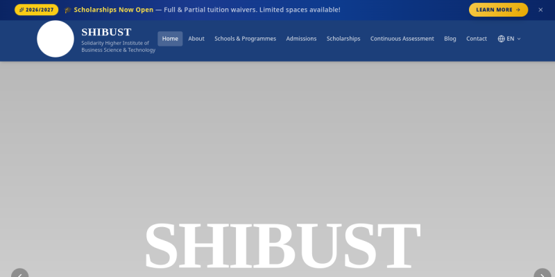Click the SHIBUST site title in header
This screenshot has height=277, width=555.
(106, 32)
